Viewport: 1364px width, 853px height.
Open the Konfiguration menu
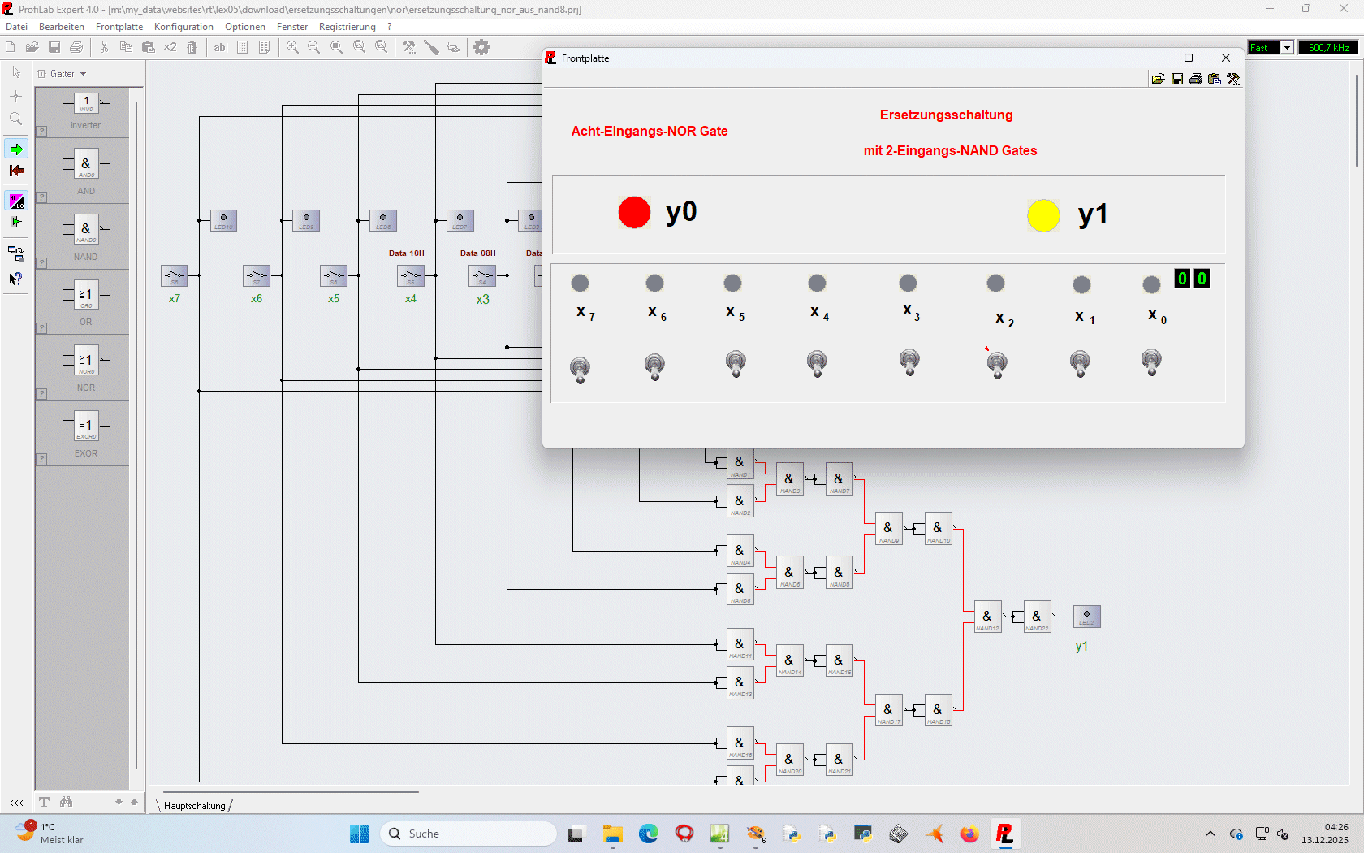[183, 27]
